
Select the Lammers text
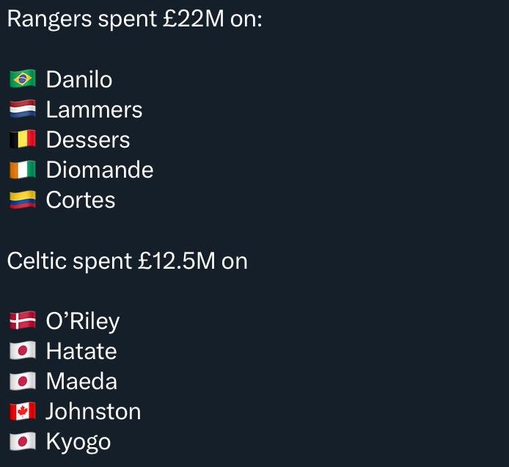pyautogui.click(x=94, y=109)
